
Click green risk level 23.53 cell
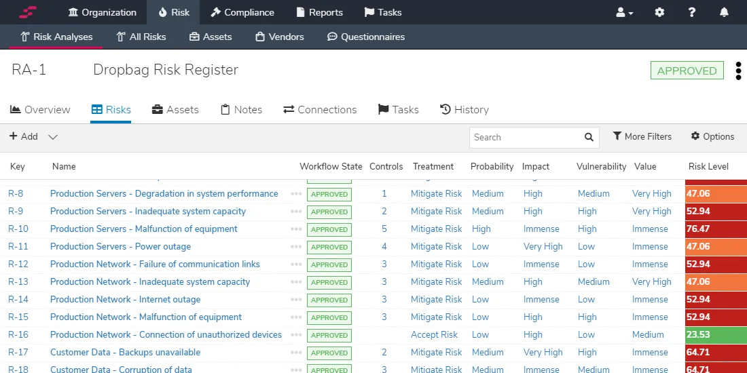716,334
